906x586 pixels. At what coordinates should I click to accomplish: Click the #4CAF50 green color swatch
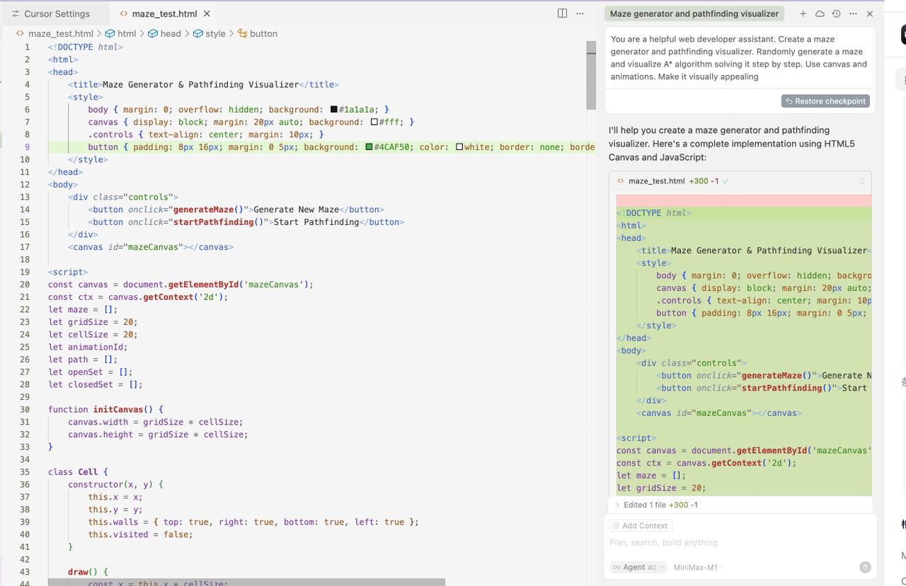[x=369, y=147]
